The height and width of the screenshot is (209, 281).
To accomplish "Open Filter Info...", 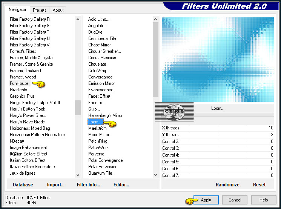I will [x=88, y=185].
